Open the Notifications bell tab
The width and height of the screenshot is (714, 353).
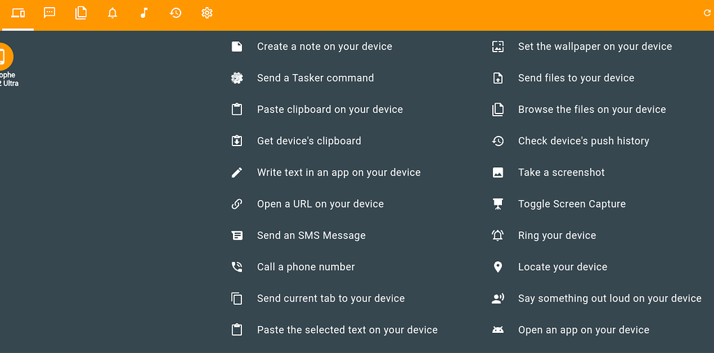(112, 13)
